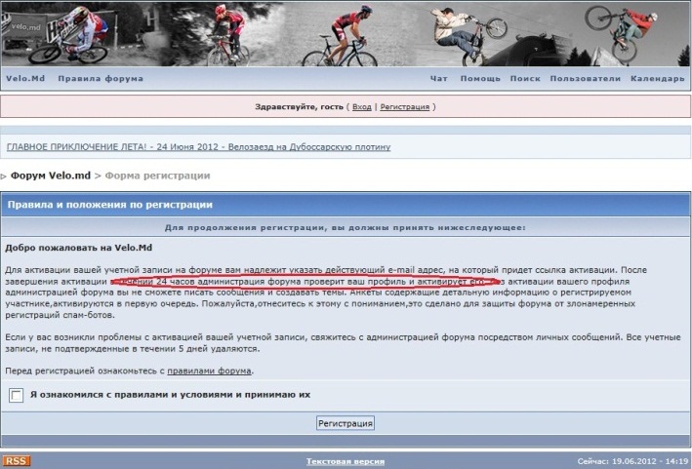
Task: Switch to Текстовая версия in the footer
Action: tap(345, 460)
